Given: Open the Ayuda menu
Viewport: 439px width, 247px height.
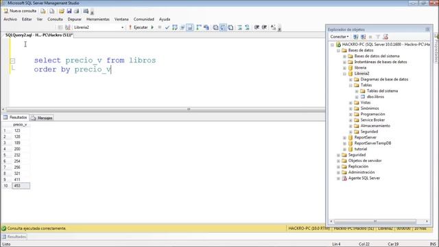Looking at the screenshot, I should pyautogui.click(x=165, y=19).
